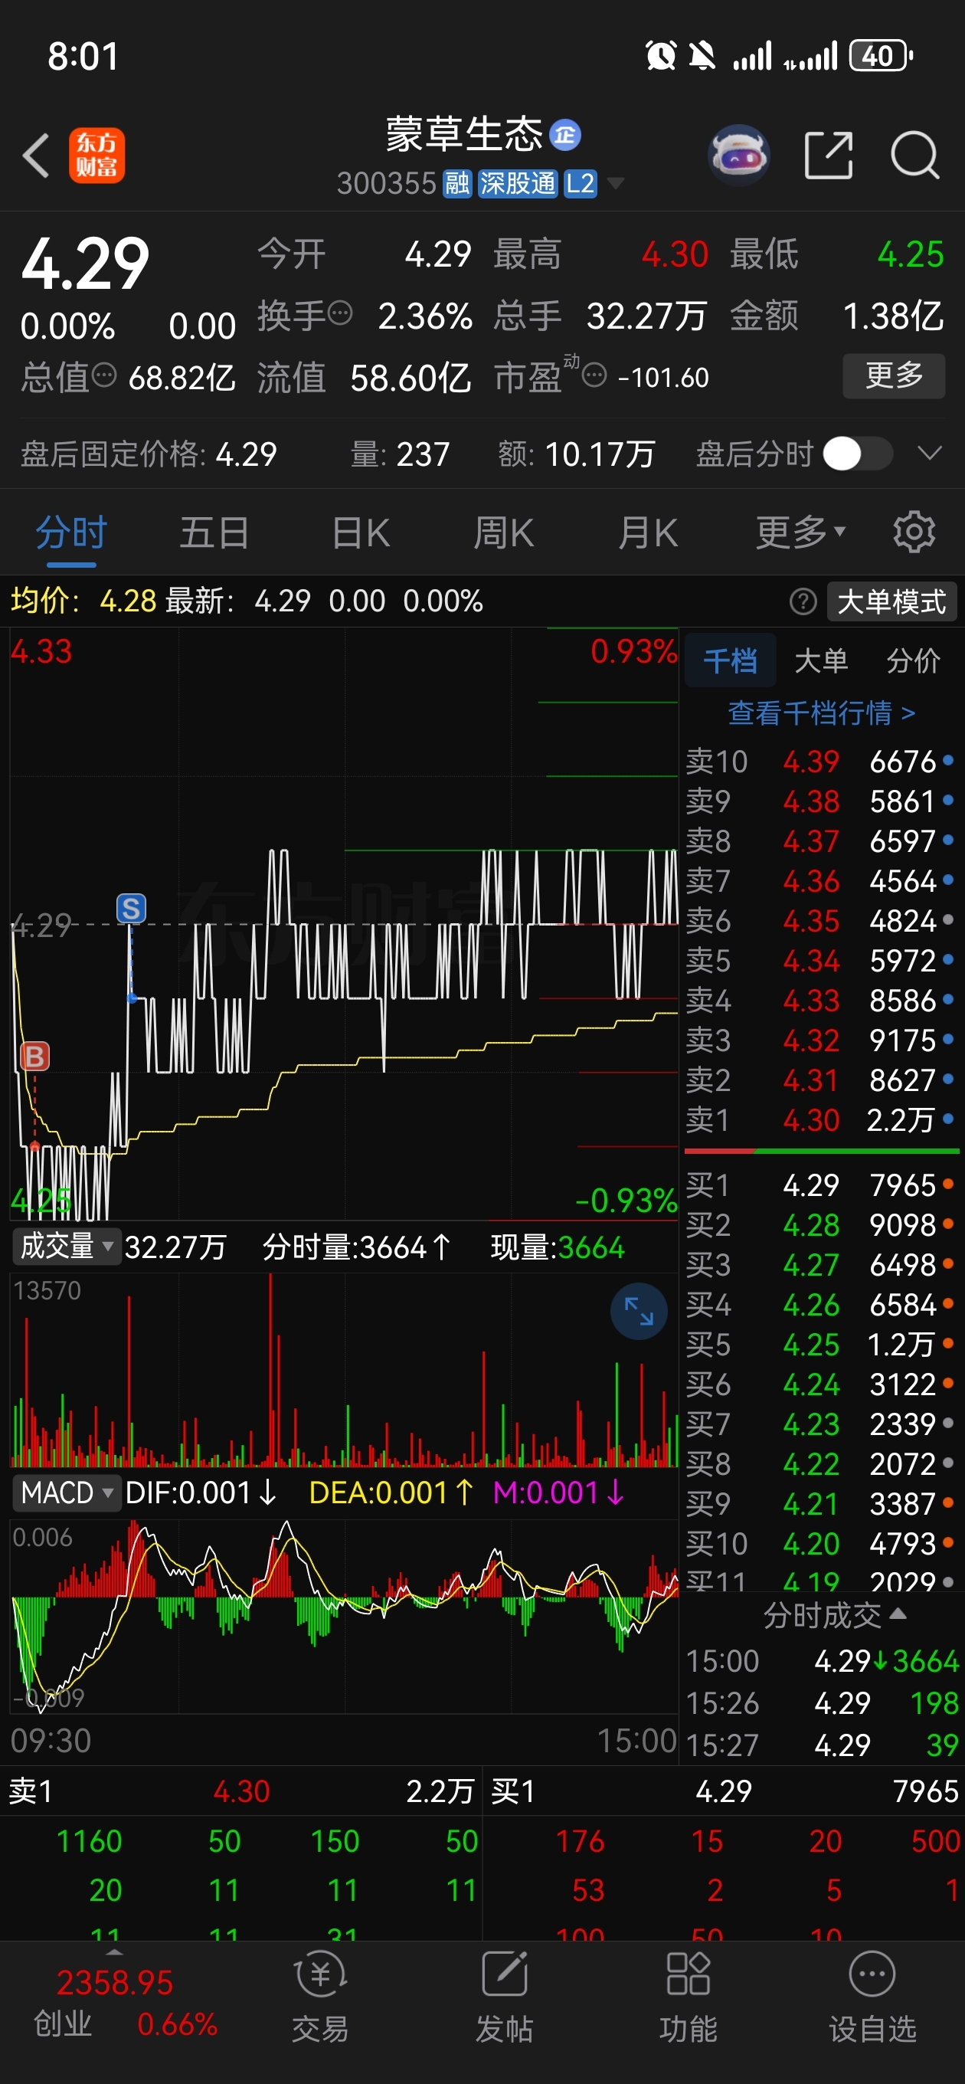This screenshot has width=965, height=2084.
Task: Open 查看千档行情 link
Action: [821, 713]
